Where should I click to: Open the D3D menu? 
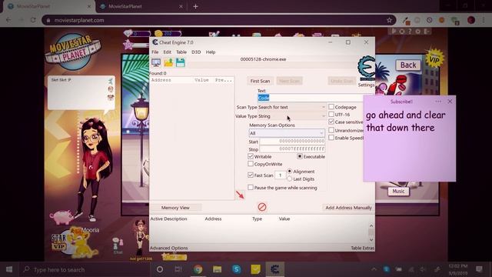coord(196,52)
